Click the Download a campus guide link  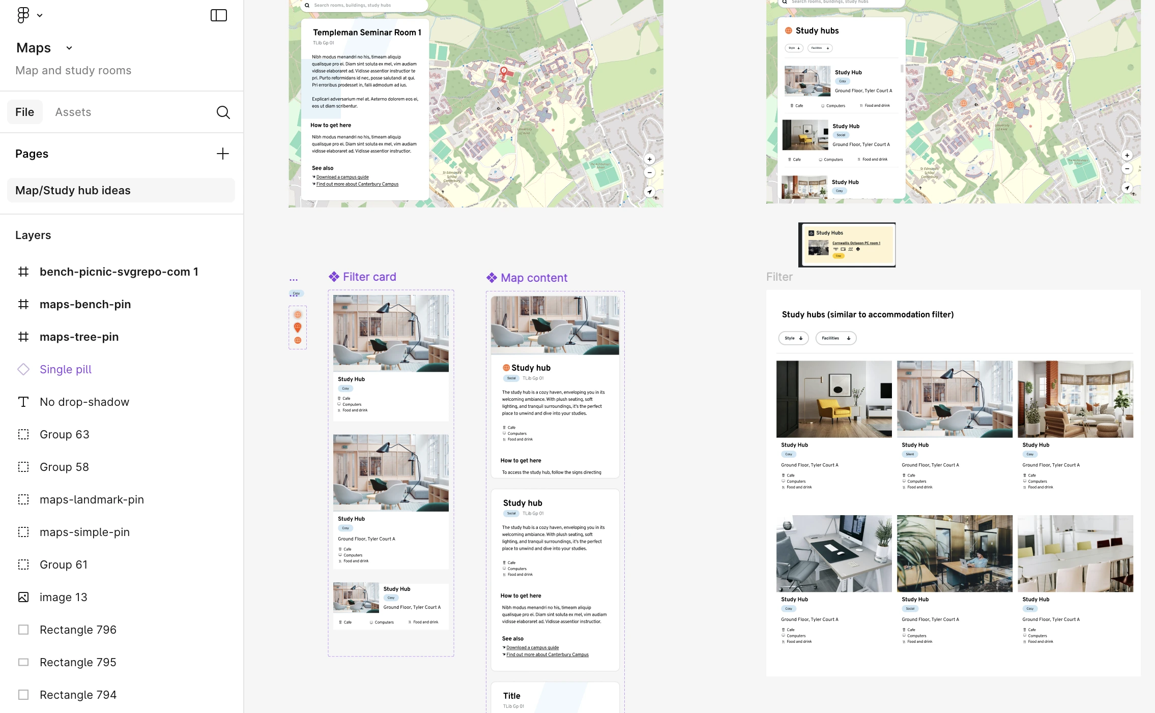coord(342,177)
